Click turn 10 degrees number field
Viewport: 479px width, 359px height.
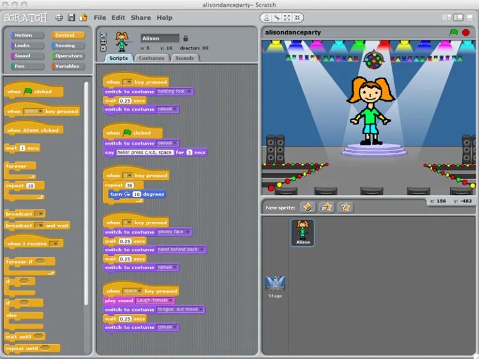tap(137, 194)
